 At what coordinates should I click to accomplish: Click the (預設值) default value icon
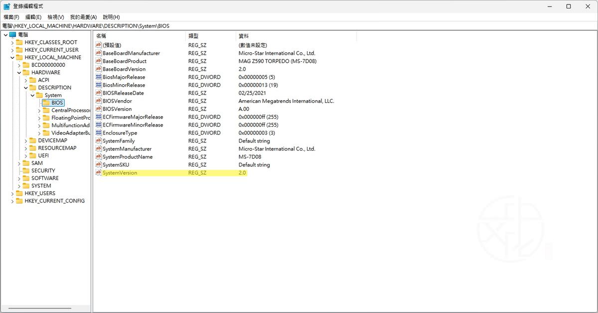point(98,45)
